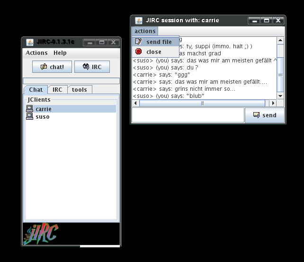
Task: Maximize the carrie session window
Action: pos(267,20)
